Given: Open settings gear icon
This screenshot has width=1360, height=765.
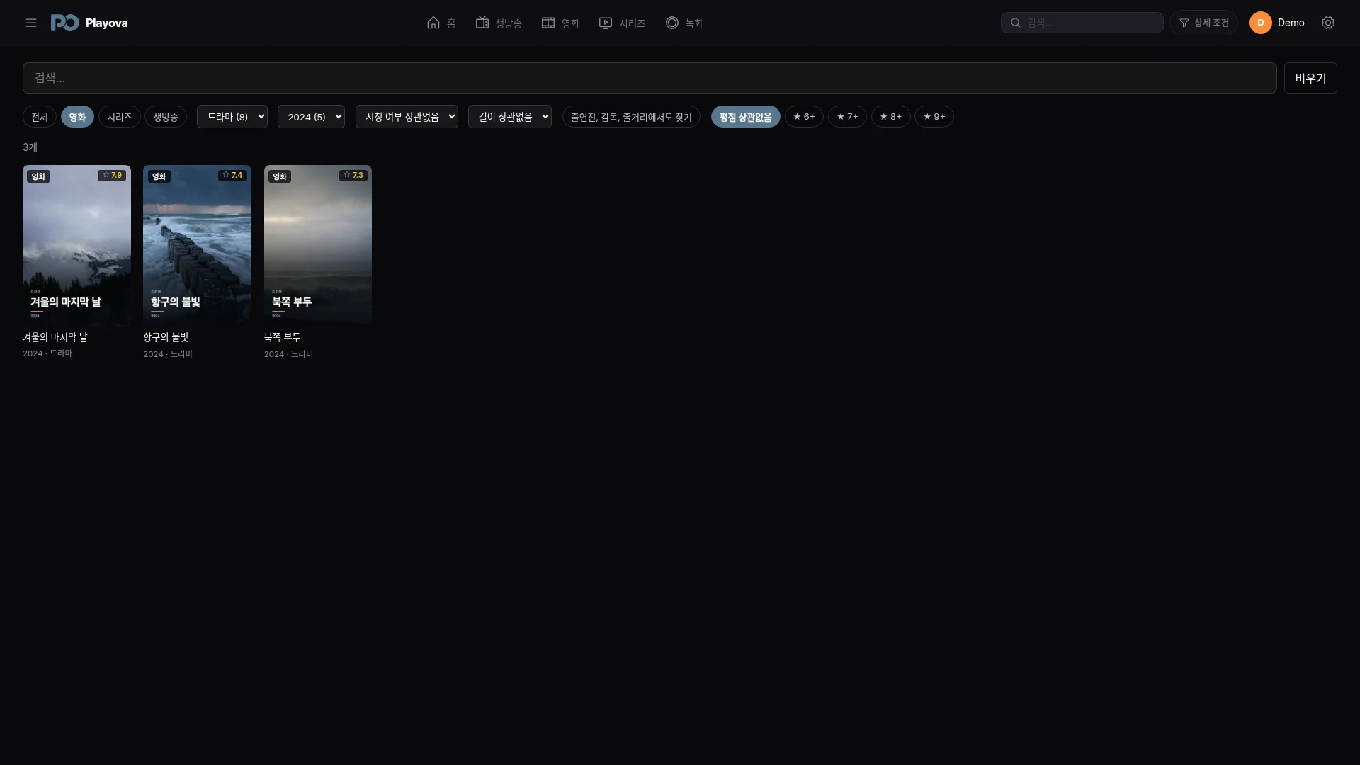Looking at the screenshot, I should (x=1328, y=23).
